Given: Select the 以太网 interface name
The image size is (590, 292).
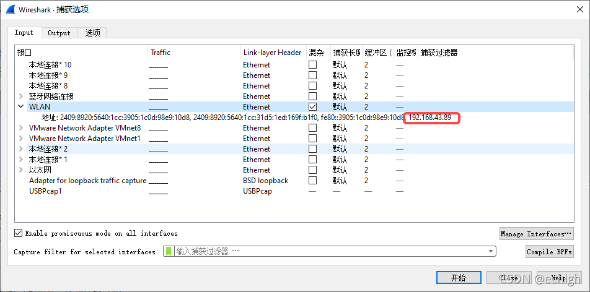Looking at the screenshot, I should click(40, 170).
